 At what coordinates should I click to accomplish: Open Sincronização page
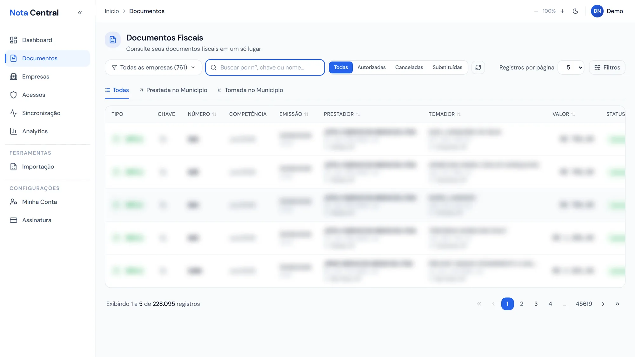pyautogui.click(x=48, y=113)
